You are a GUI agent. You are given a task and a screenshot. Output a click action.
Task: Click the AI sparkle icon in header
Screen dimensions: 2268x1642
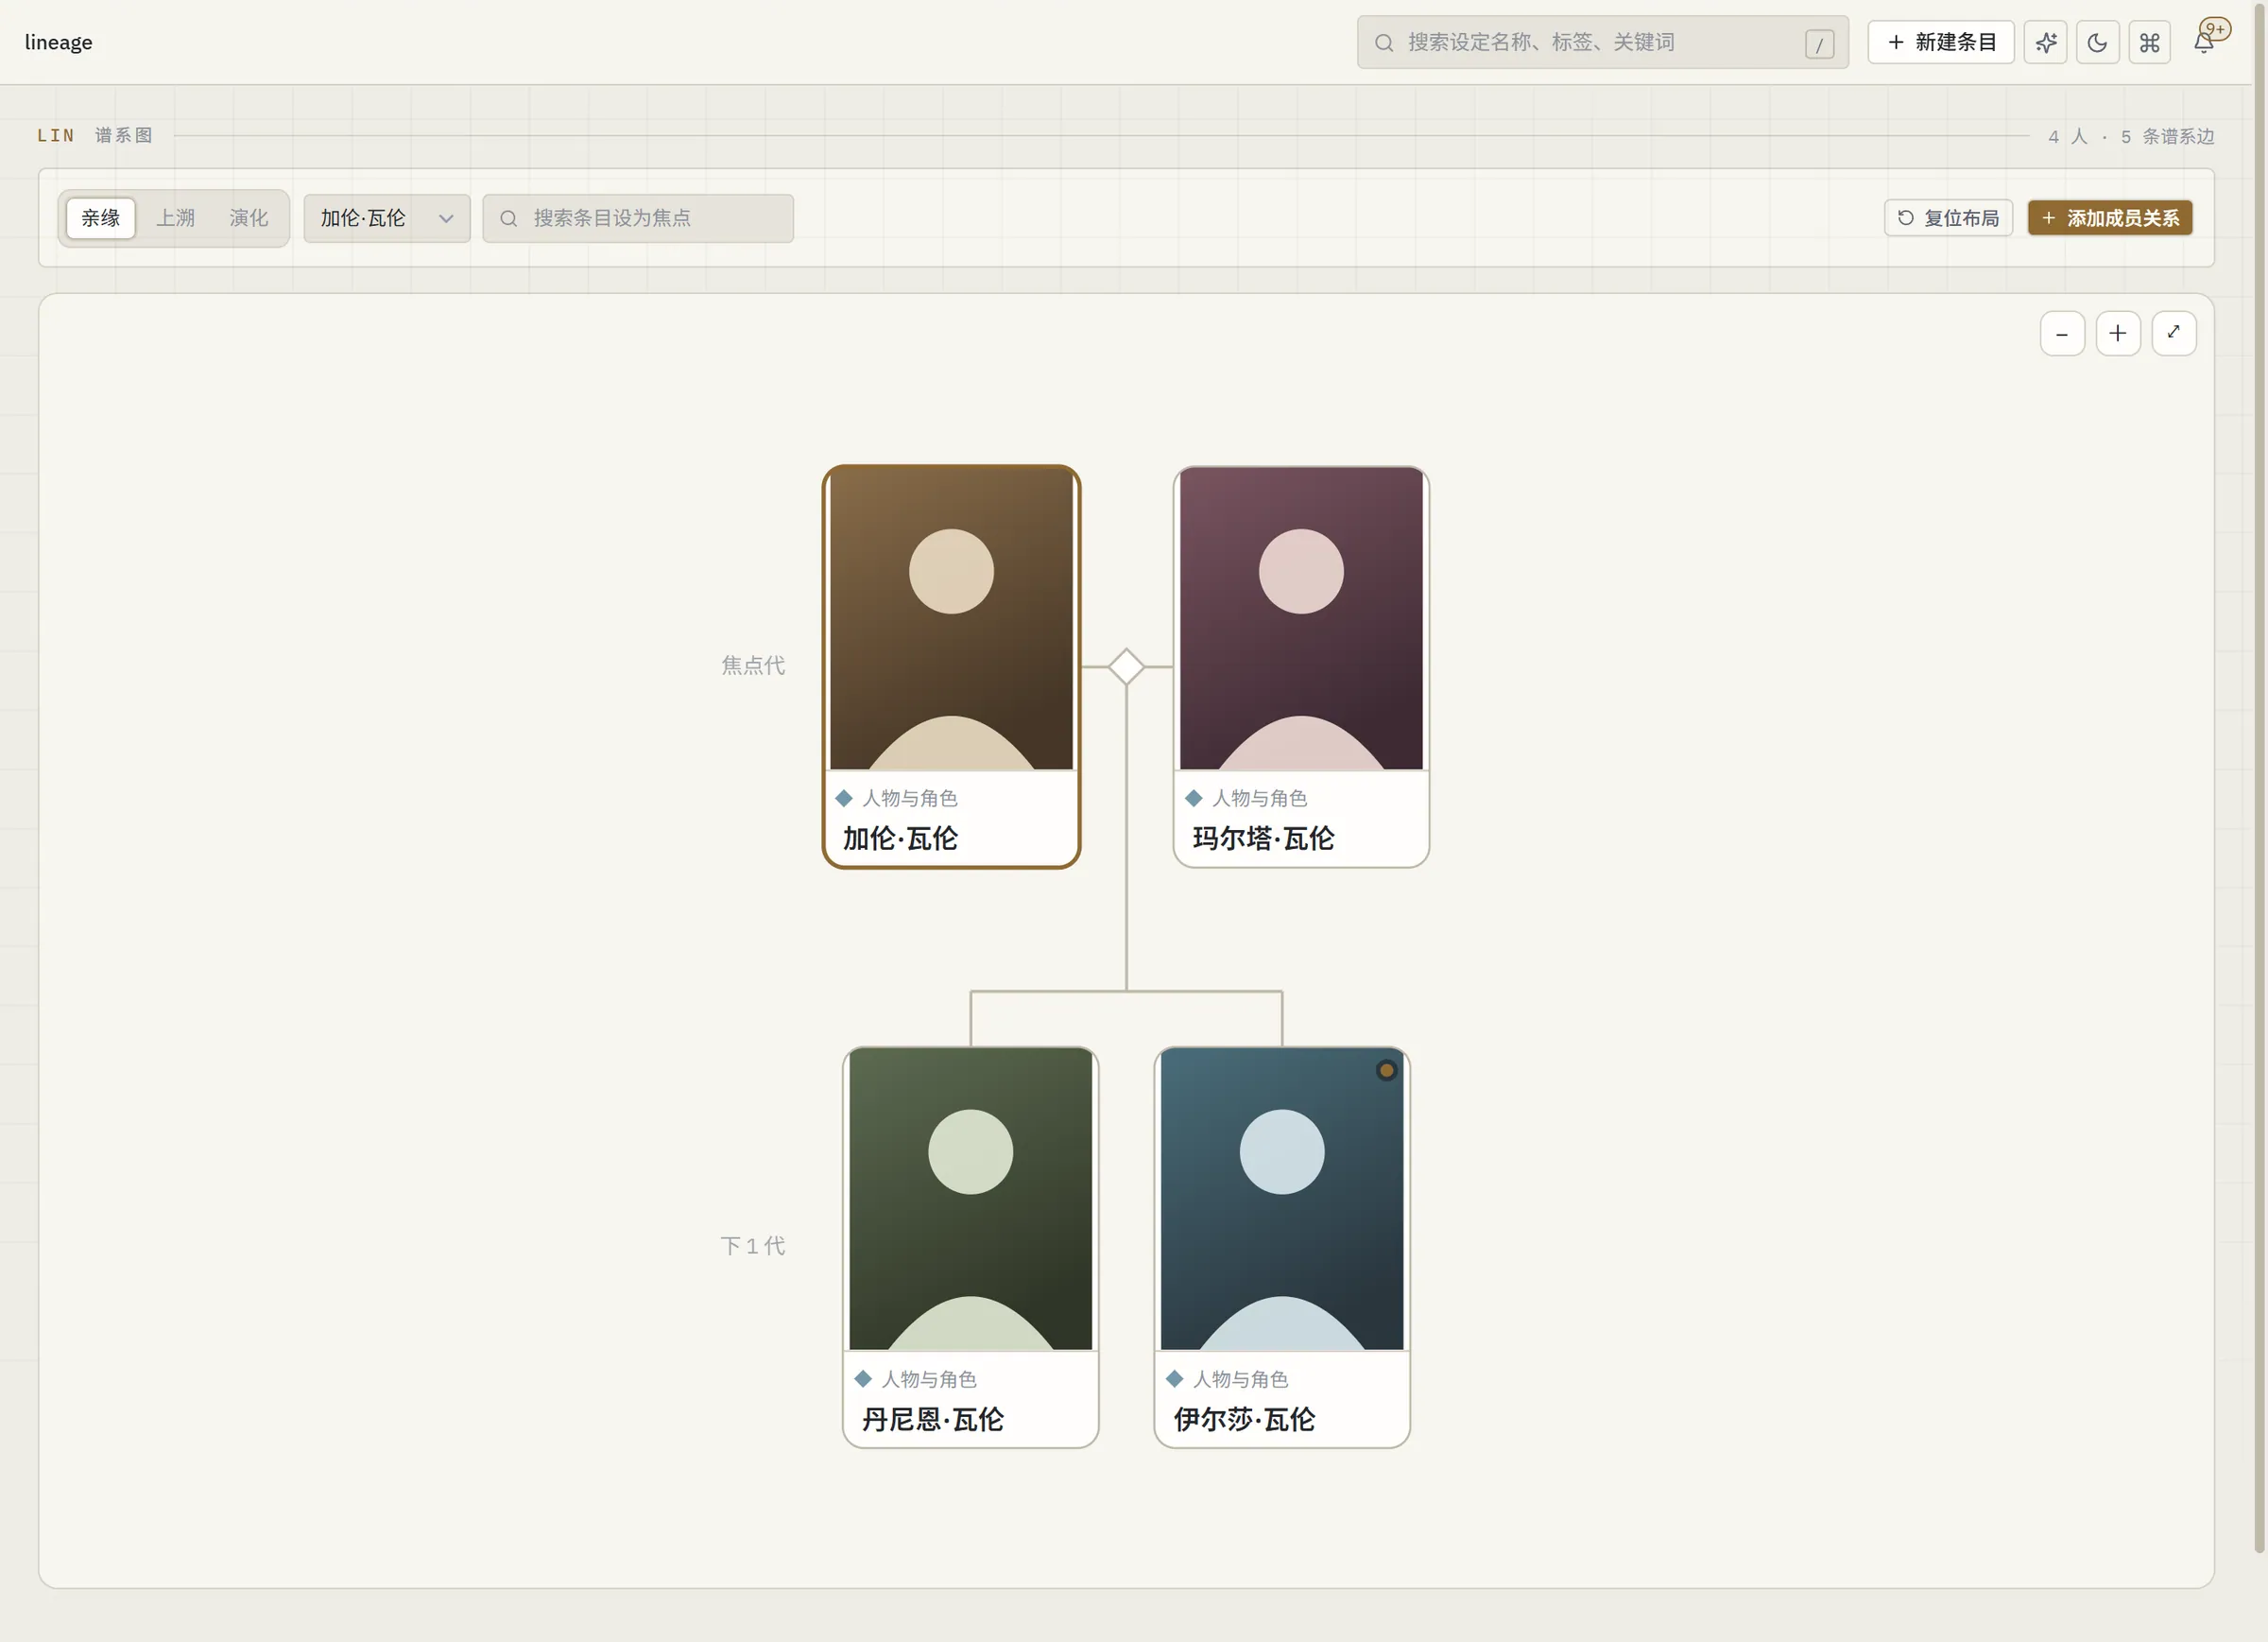tap(2045, 42)
